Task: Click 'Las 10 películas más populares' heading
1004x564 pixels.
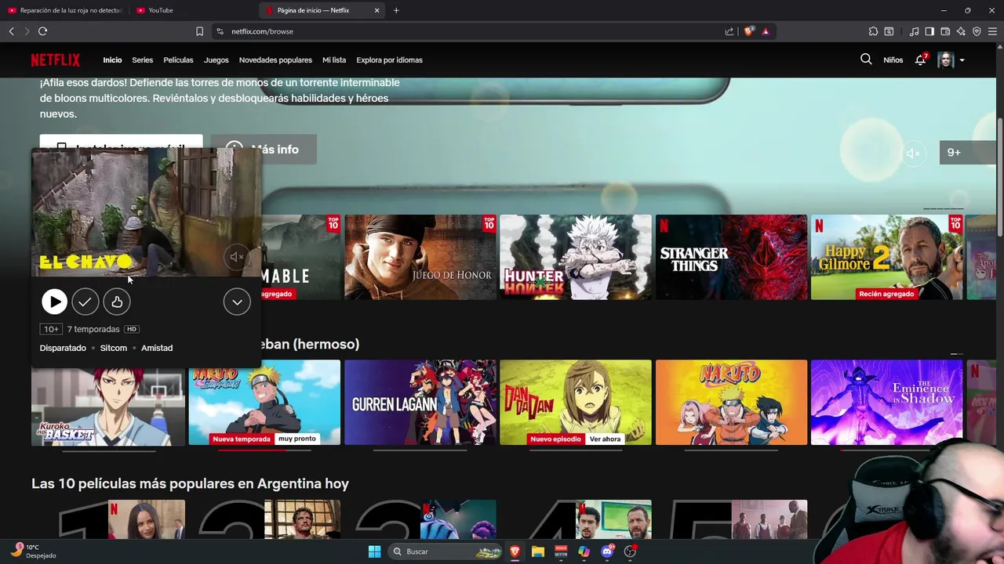Action: (x=190, y=483)
